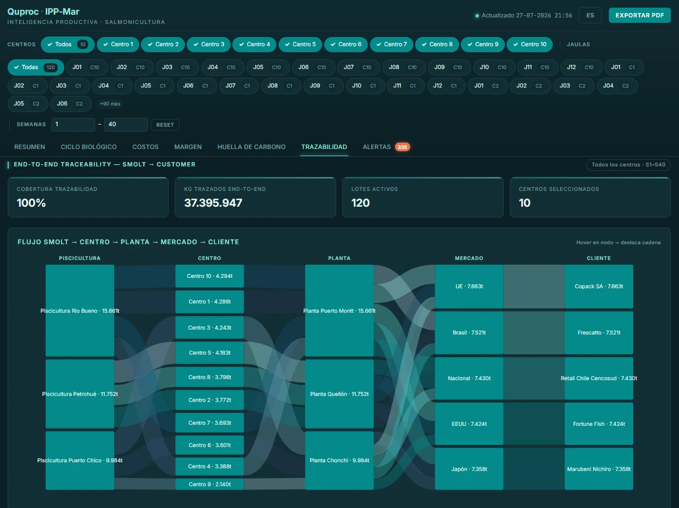Toggle the Todas 120 cages chip
The width and height of the screenshot is (679, 508).
pos(36,67)
